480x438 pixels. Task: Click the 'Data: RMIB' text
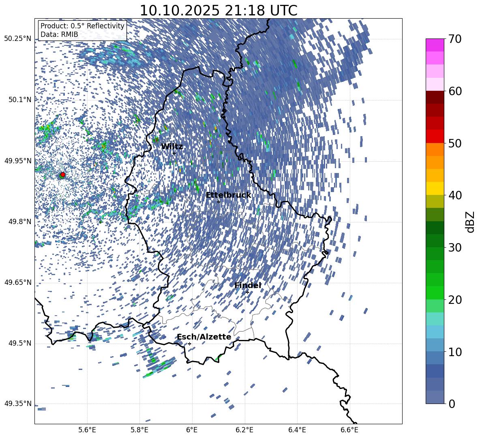(x=59, y=34)
